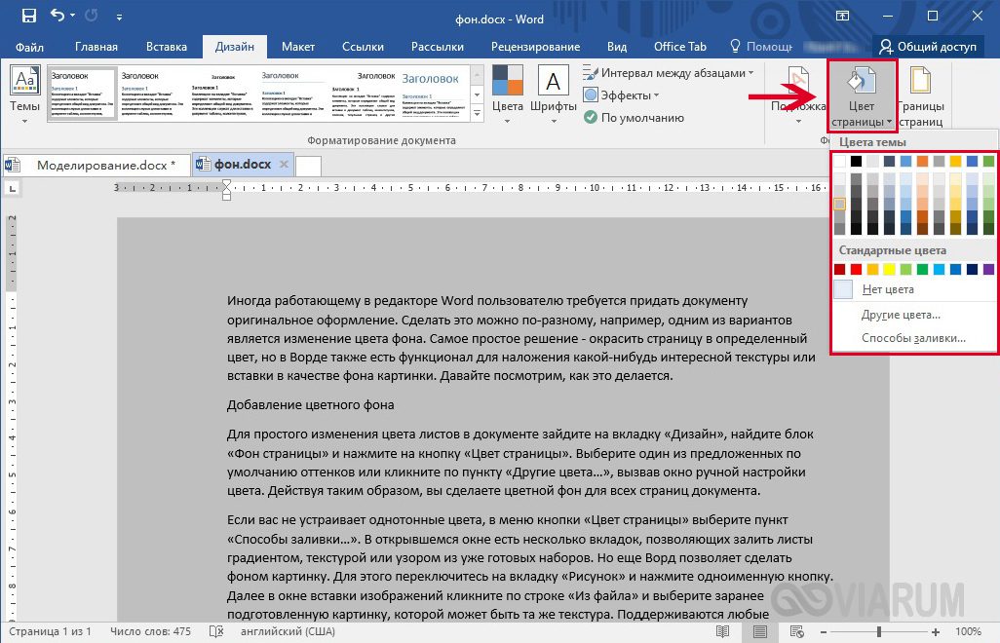Open the Цвета theme colors menu

(x=508, y=95)
